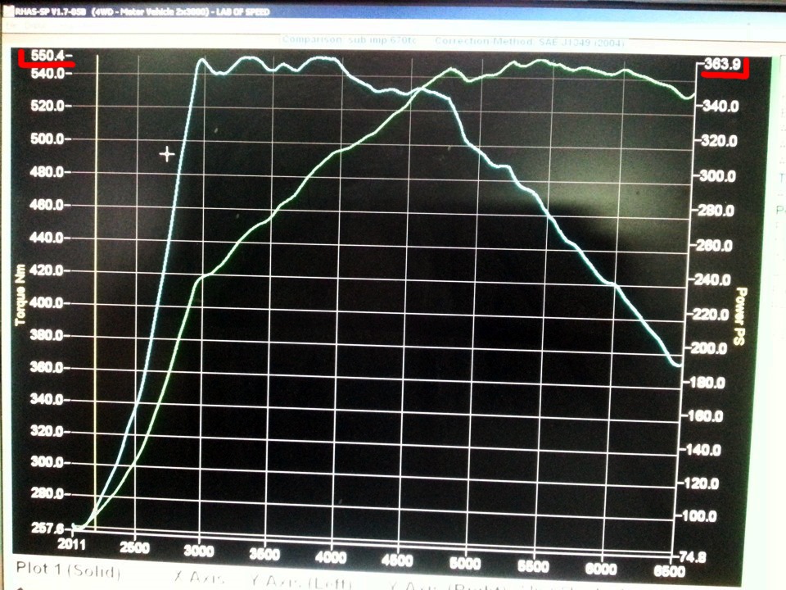Click the RHAS-SP application icon in title bar

point(8,11)
